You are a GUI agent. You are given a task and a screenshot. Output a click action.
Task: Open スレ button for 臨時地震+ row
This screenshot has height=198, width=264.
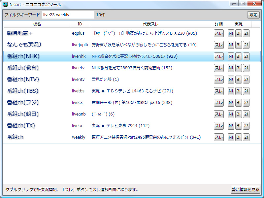click(219, 33)
